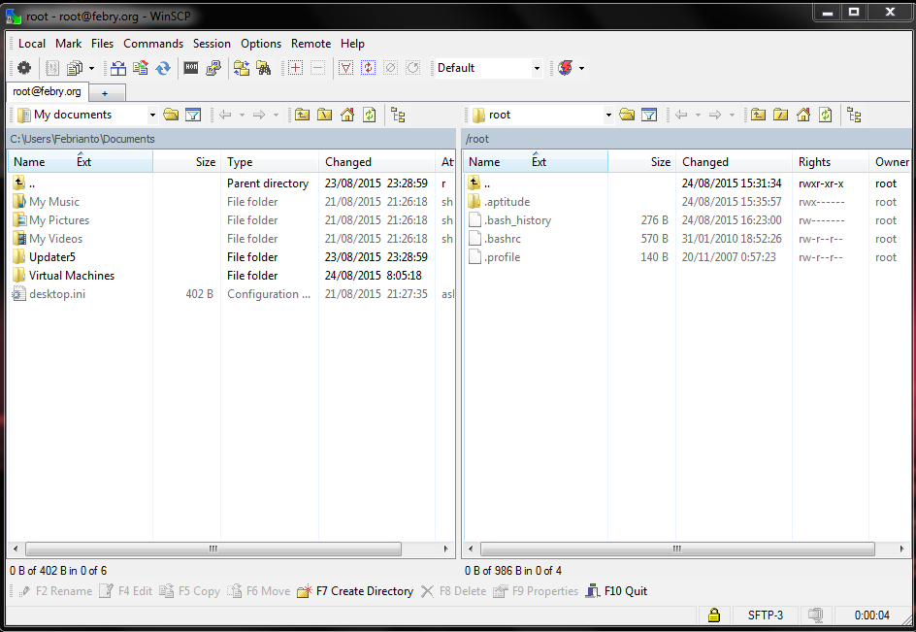Open the Options menu
Screen dimensions: 916x632
click(x=261, y=44)
